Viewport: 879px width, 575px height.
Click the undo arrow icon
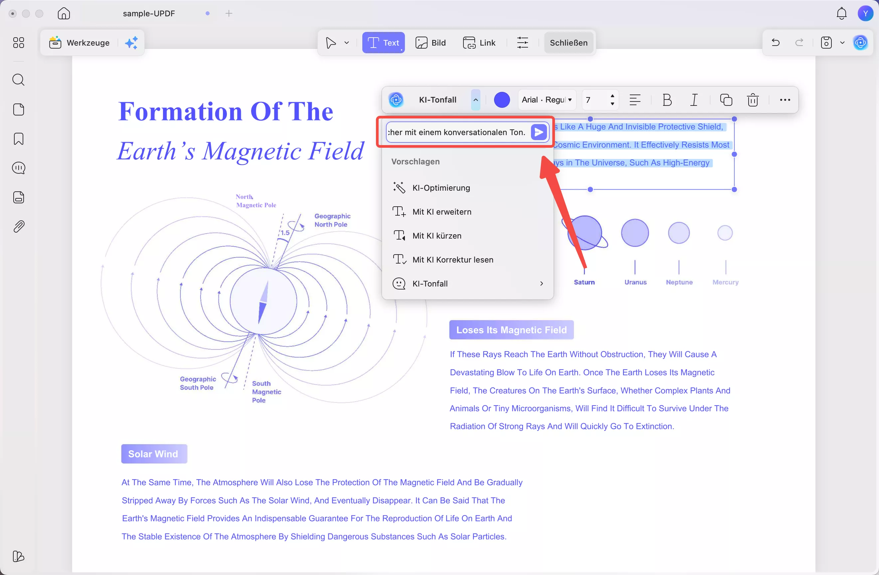tap(776, 43)
